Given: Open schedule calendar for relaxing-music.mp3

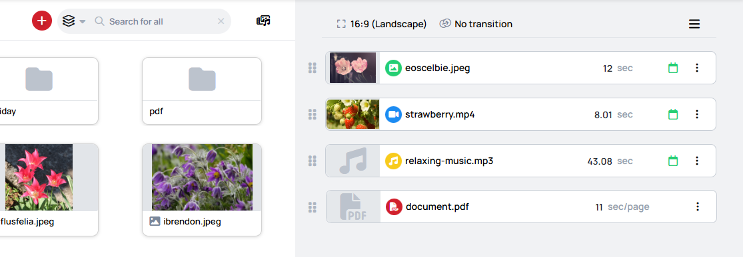Looking at the screenshot, I should (x=673, y=161).
